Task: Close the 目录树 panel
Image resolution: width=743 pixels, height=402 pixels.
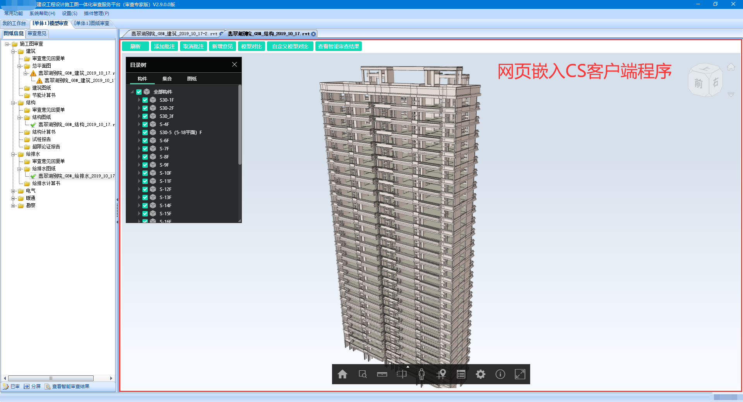Action: tap(234, 65)
